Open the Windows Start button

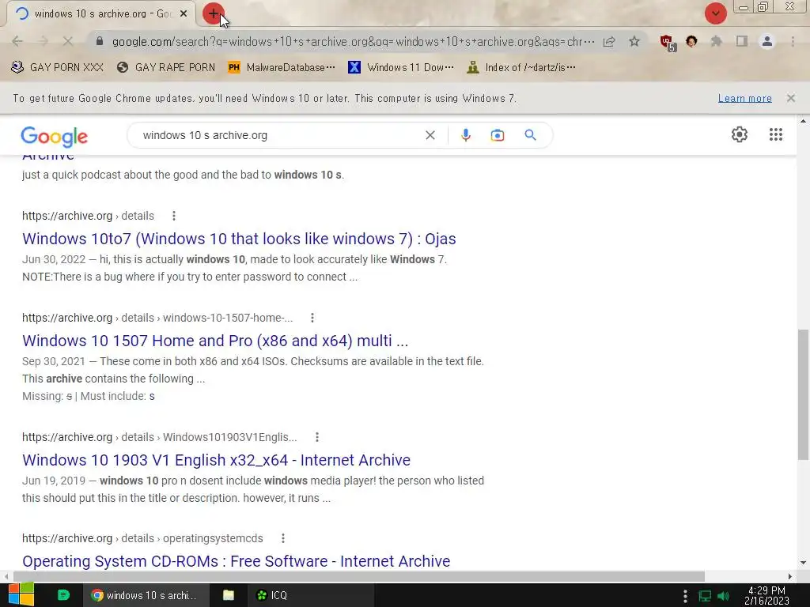coord(21,595)
